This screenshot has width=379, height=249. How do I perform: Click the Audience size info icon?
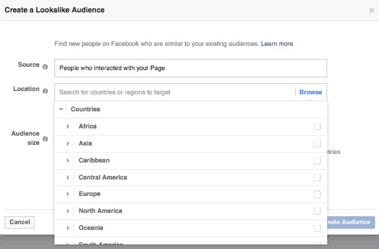[x=45, y=139]
